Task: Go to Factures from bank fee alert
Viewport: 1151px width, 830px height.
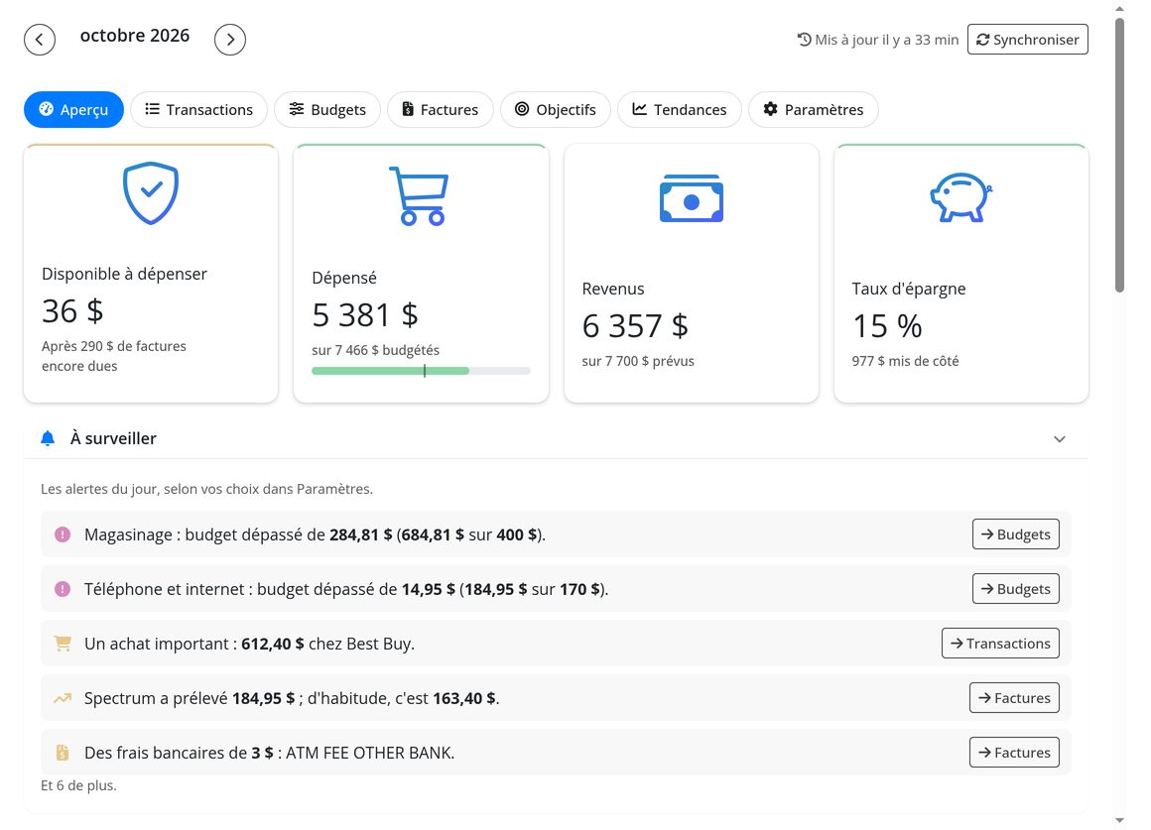Action: 1014,753
